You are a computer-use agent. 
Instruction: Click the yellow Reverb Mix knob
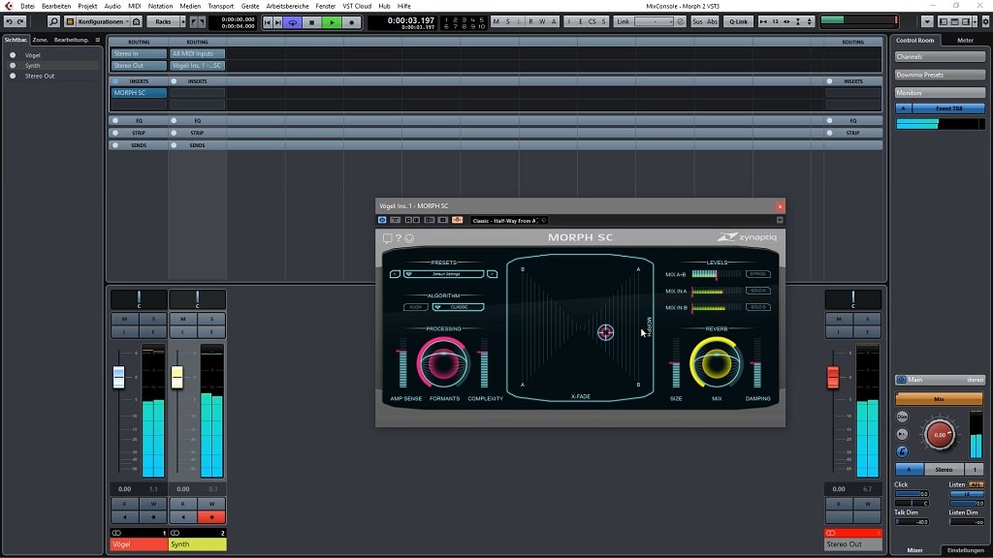(x=717, y=363)
